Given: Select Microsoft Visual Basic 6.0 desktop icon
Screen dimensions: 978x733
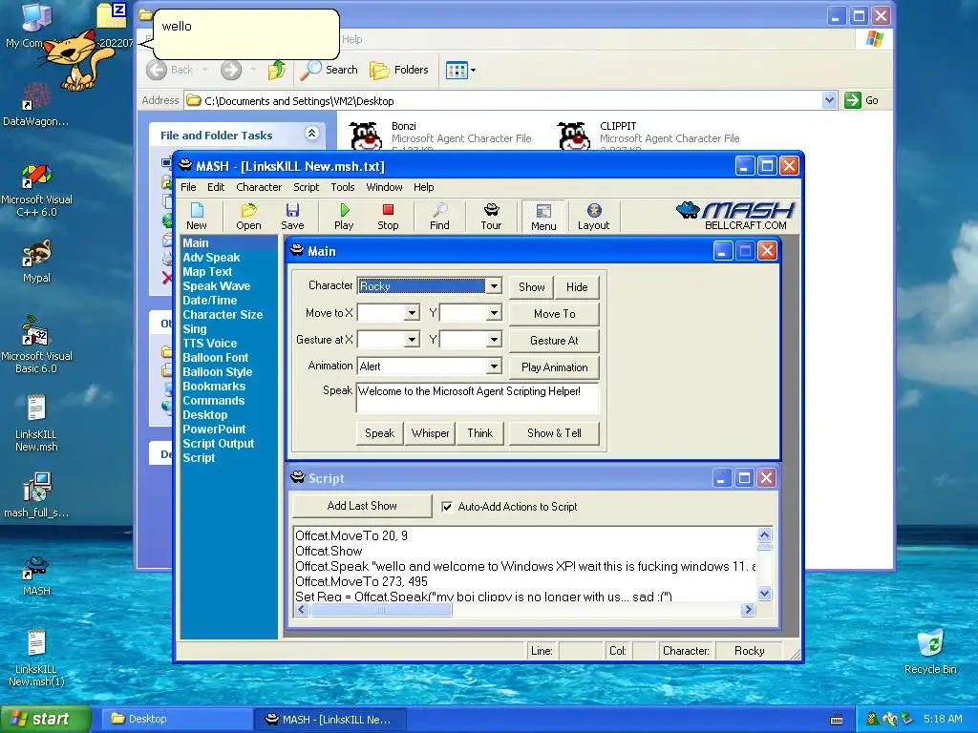Looking at the screenshot, I should point(36,345).
